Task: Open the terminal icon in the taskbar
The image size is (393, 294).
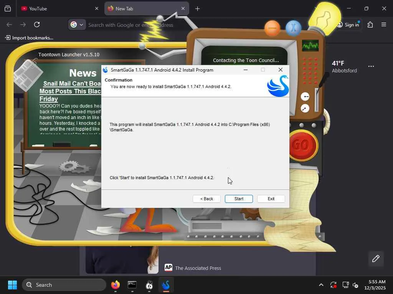Action: coord(132,285)
